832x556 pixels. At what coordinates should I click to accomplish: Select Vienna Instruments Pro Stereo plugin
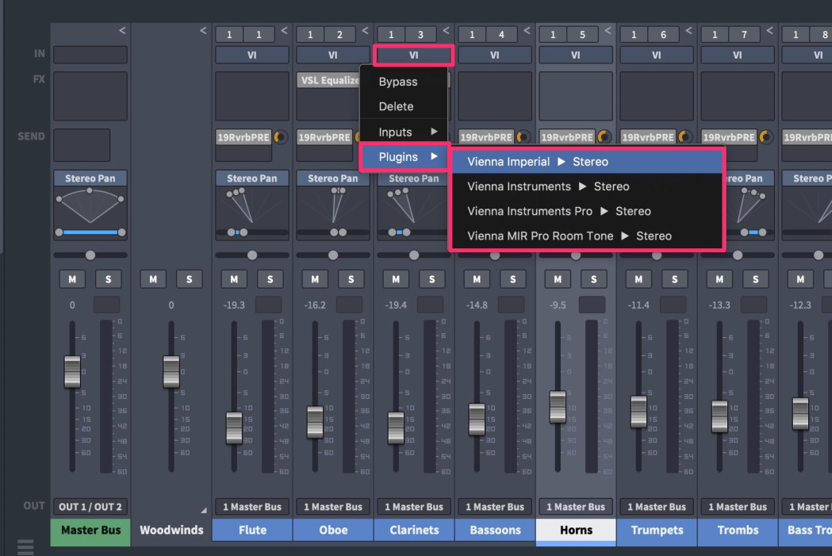(587, 211)
